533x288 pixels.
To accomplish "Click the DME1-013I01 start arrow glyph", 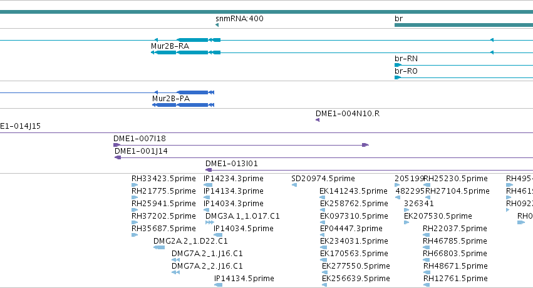I will (209, 170).
